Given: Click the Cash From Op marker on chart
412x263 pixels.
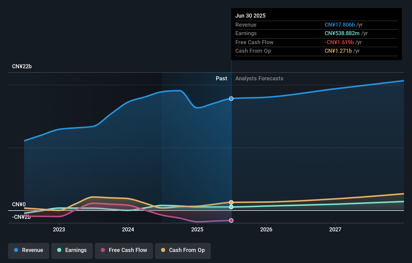Looking at the screenshot, I should pos(231,202).
